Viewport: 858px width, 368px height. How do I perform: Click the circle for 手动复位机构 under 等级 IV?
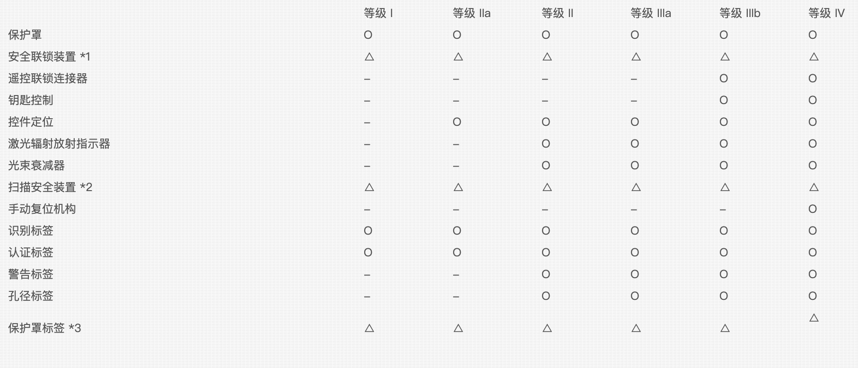tap(813, 209)
